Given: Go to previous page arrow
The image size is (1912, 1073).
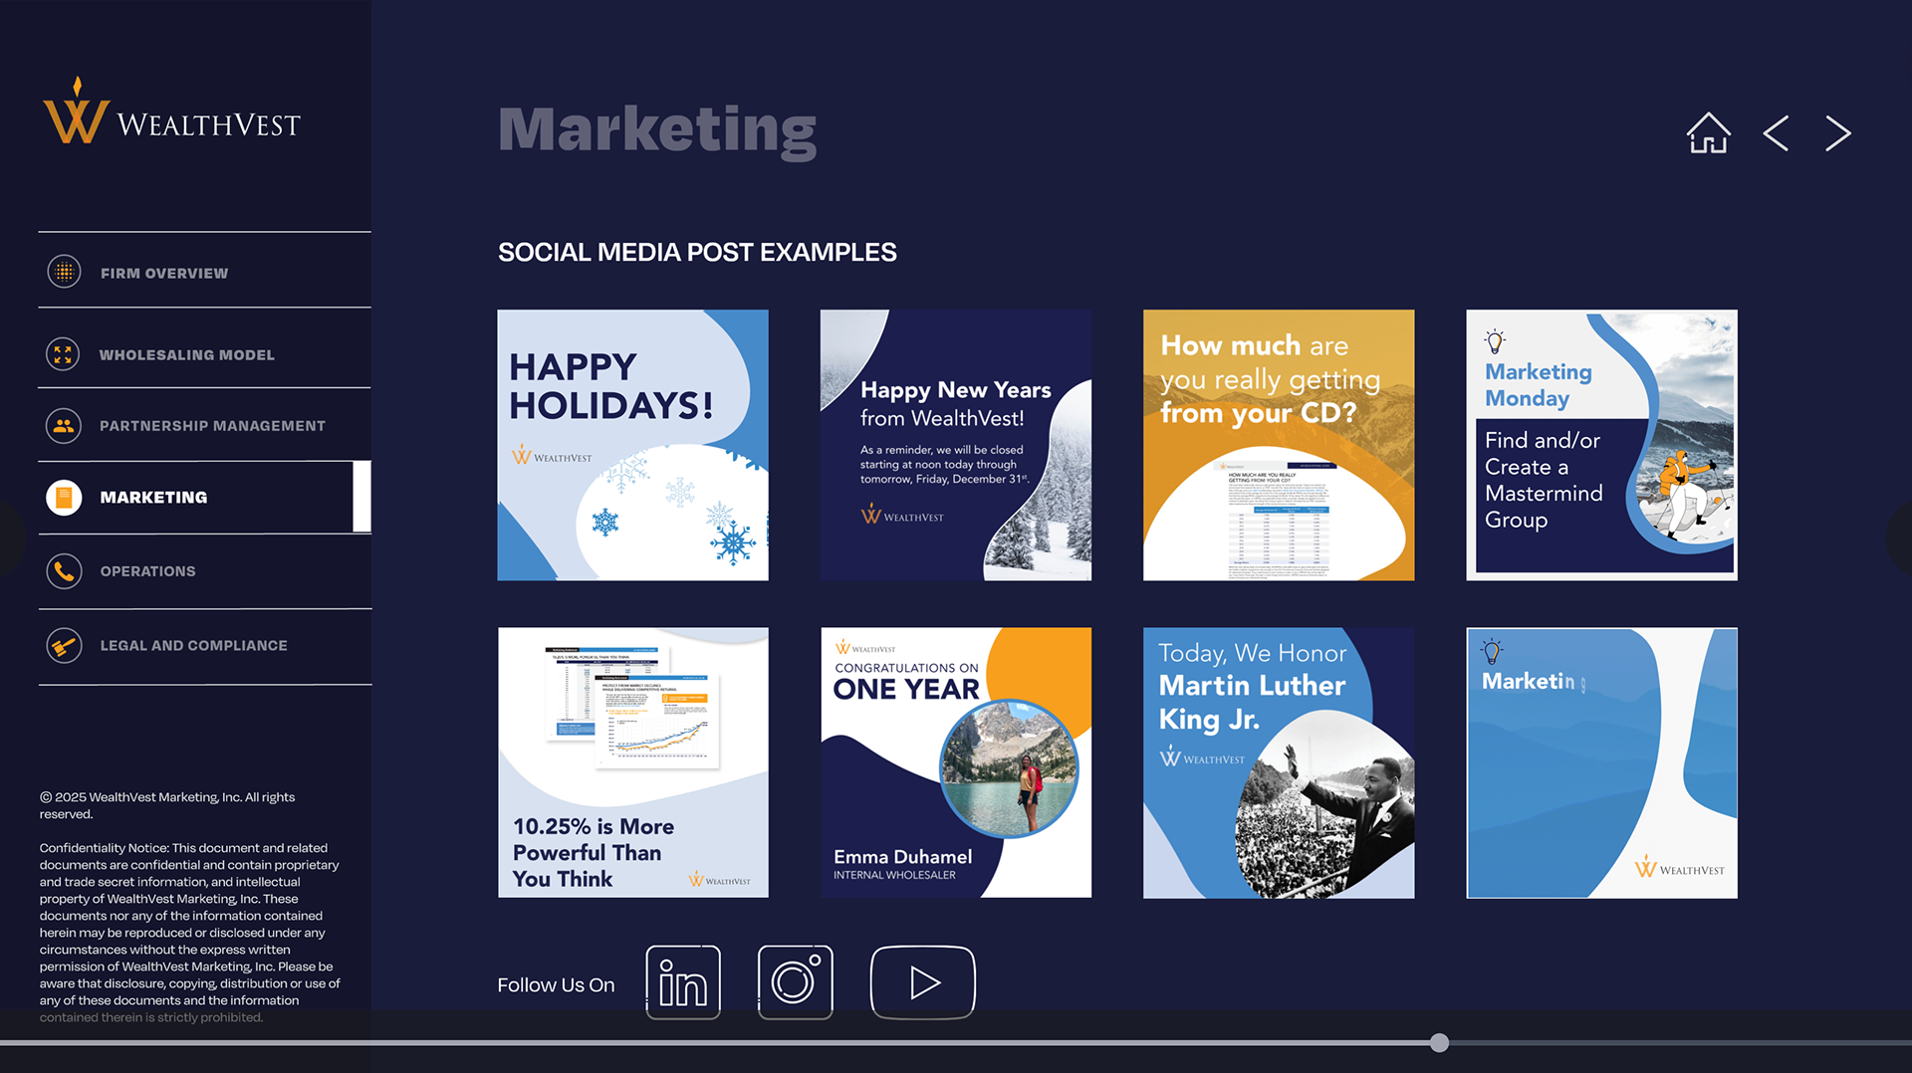Looking at the screenshot, I should tap(1776, 132).
